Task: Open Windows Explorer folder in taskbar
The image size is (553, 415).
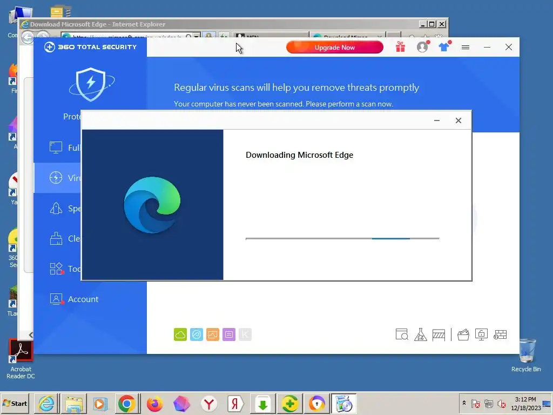Action: coord(73,403)
